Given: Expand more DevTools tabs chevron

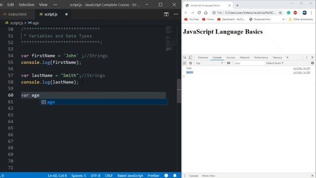Looking at the screenshot, I should [287, 57].
